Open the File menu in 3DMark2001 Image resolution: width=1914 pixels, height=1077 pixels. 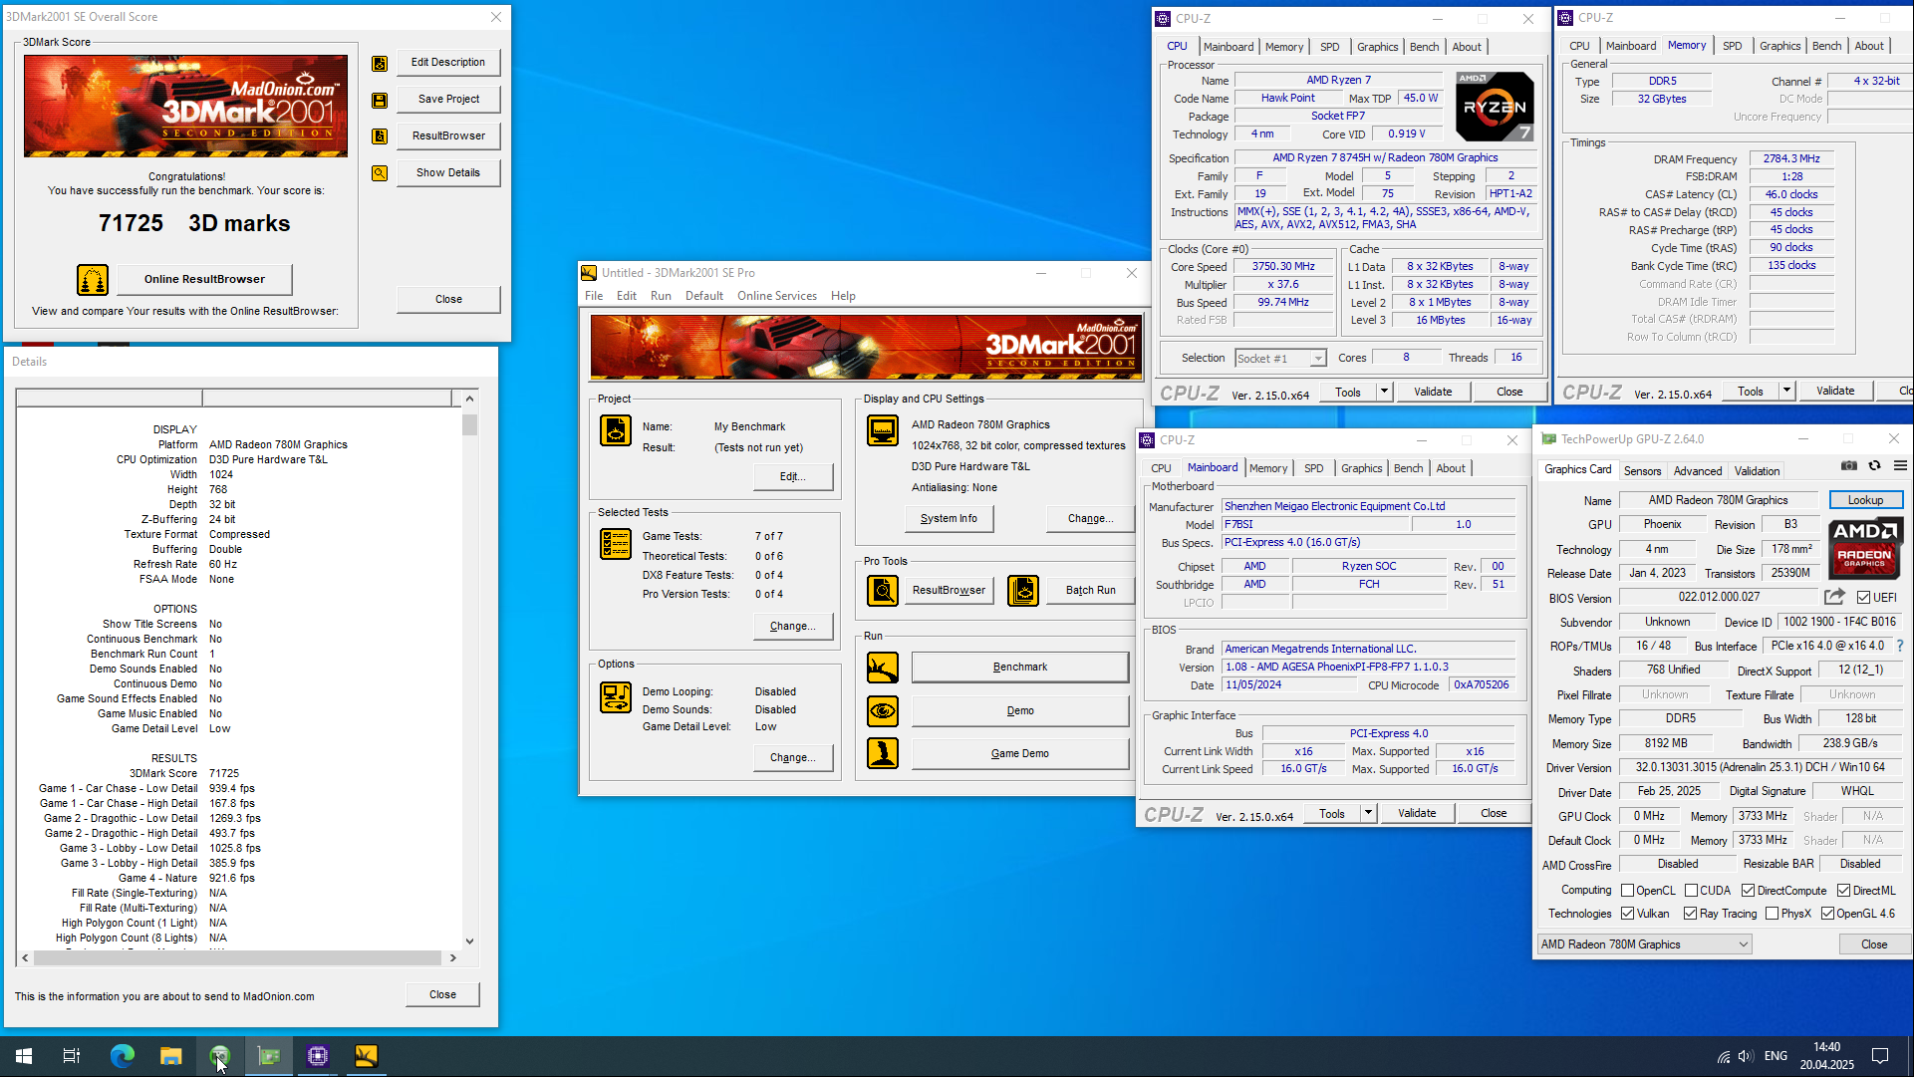tap(594, 296)
